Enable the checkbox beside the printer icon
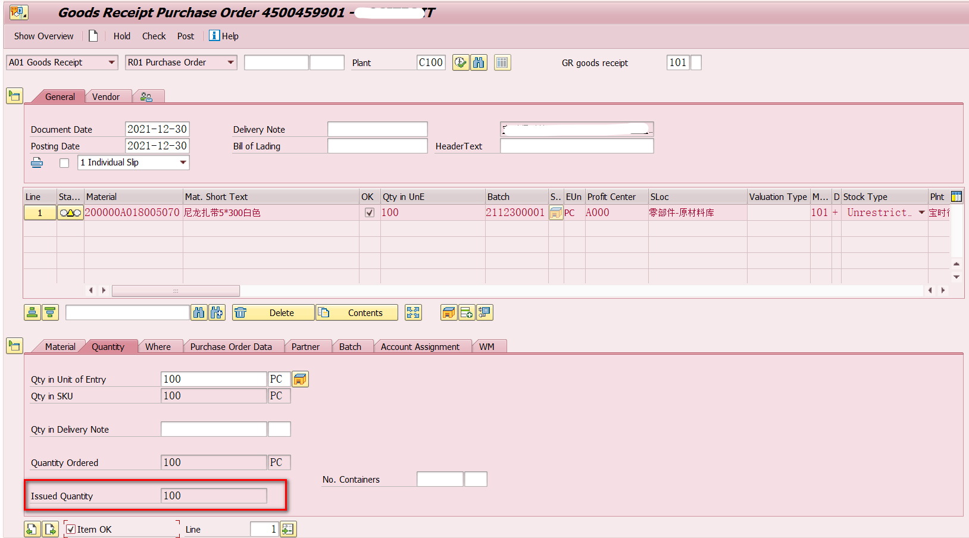The image size is (969, 538). point(64,162)
